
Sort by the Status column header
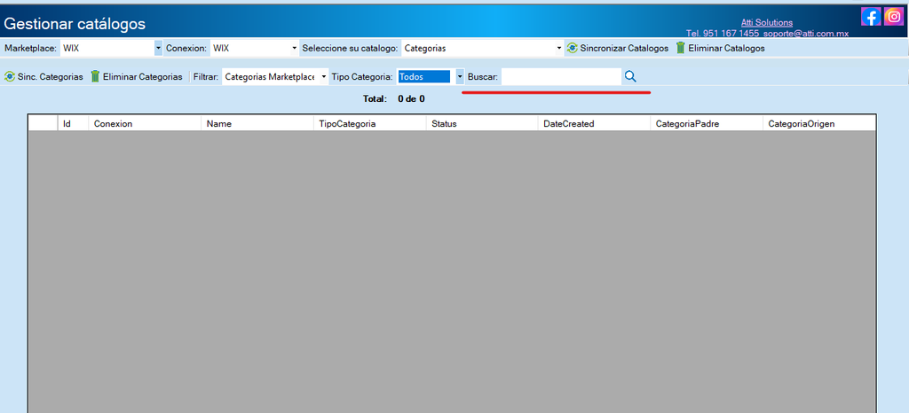coord(482,124)
